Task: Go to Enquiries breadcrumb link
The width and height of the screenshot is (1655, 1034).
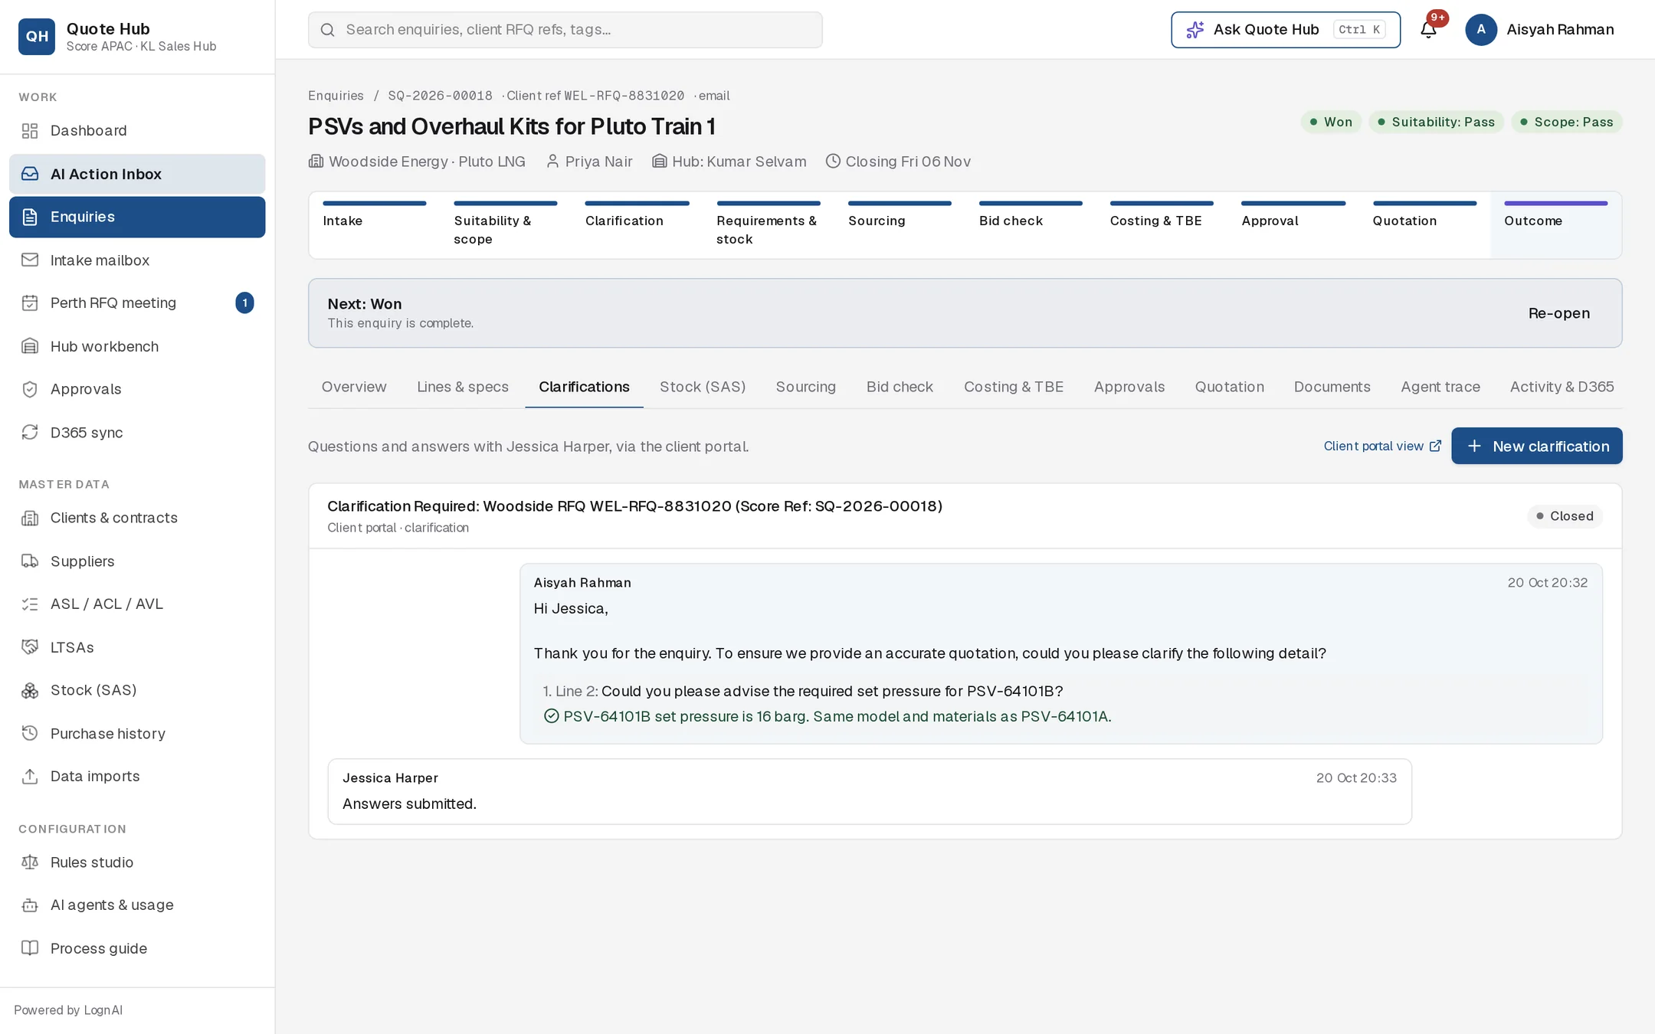Action: pyautogui.click(x=336, y=96)
